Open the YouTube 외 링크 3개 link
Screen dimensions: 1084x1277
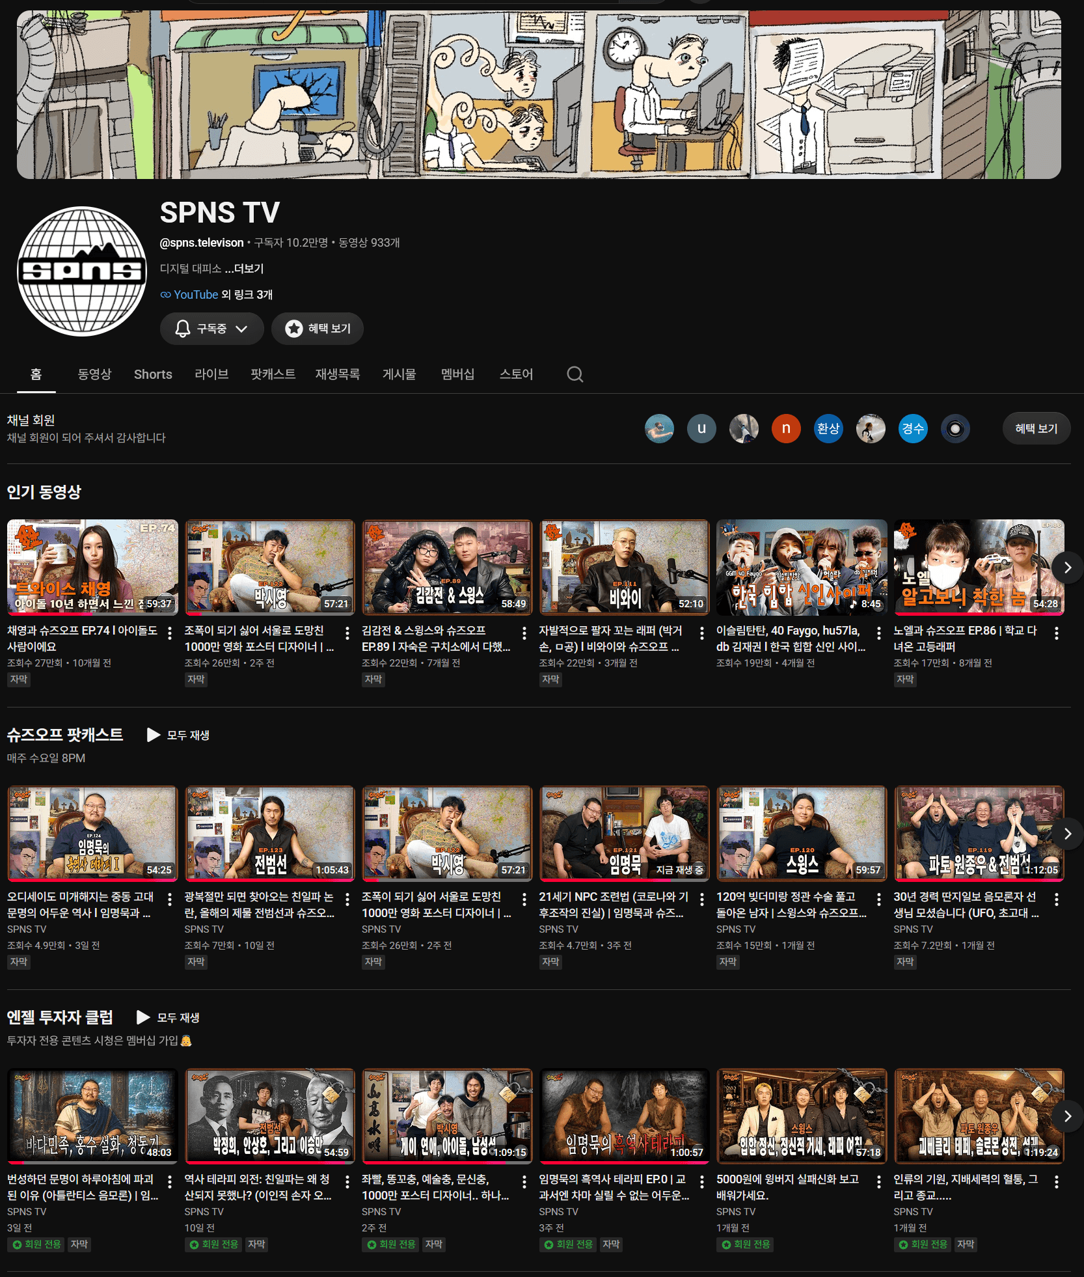pos(217,294)
